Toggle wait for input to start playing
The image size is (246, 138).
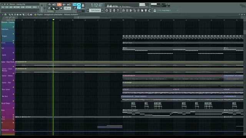[54, 5]
